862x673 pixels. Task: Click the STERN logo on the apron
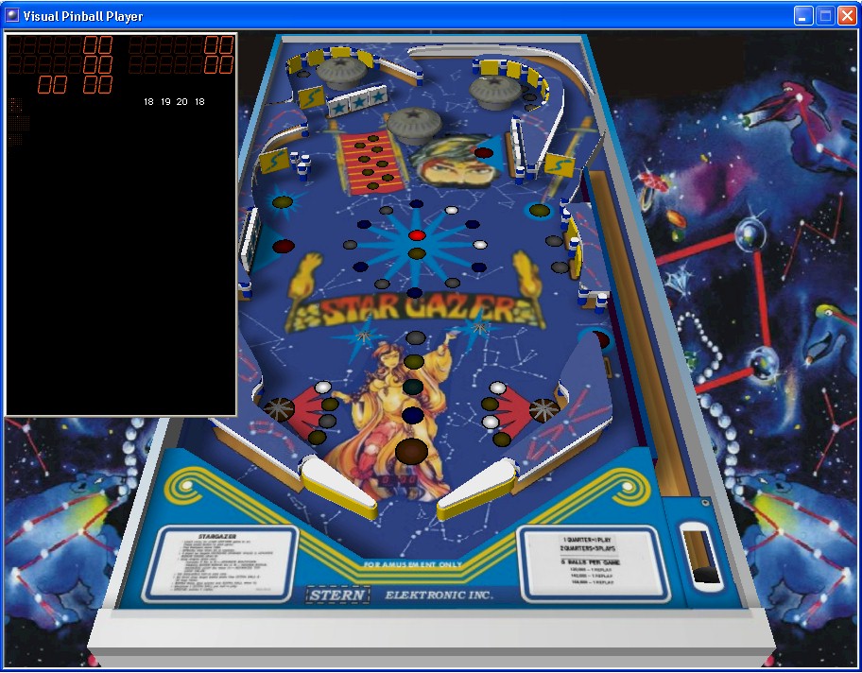337,595
